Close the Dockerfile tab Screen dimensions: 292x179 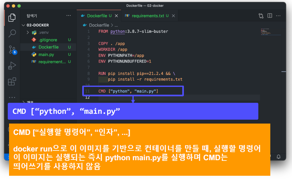click(117, 16)
